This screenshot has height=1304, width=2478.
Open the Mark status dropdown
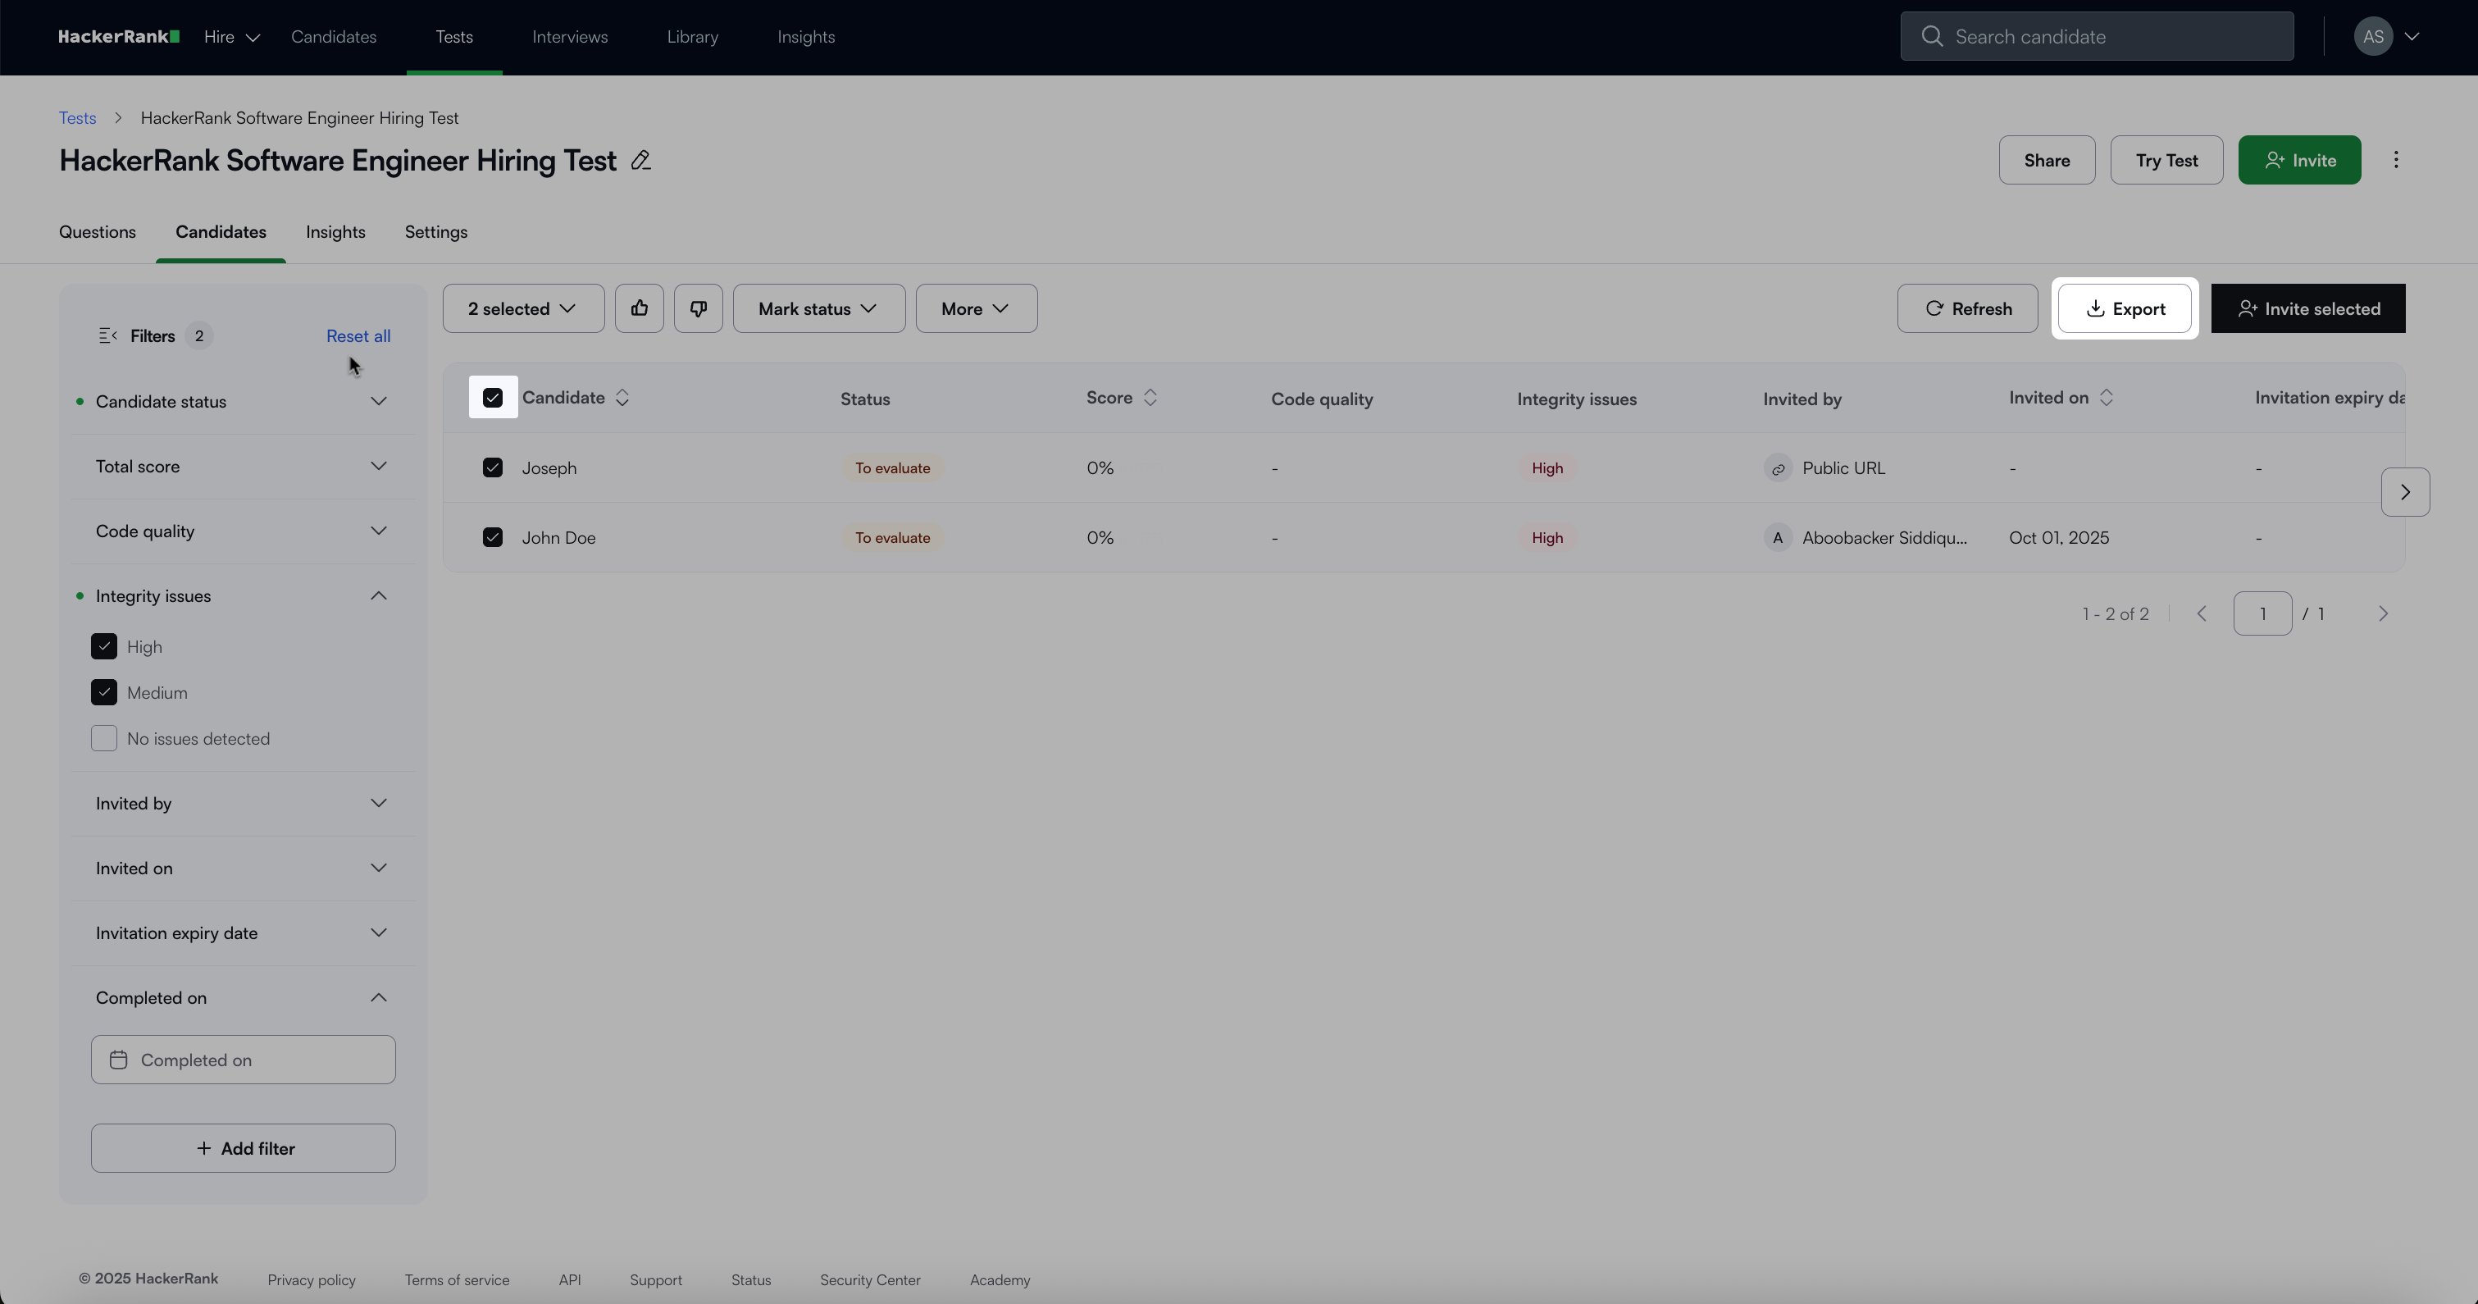click(818, 308)
